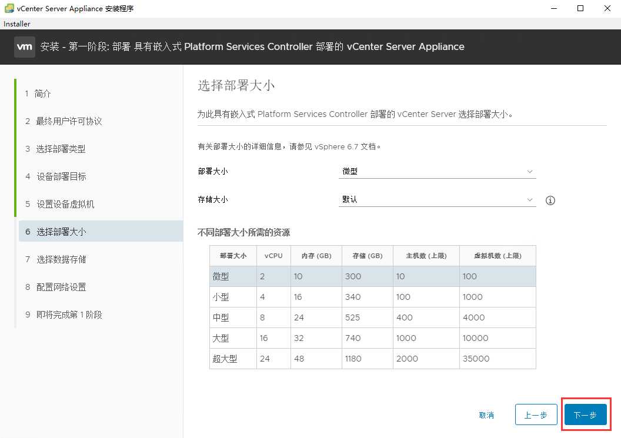Image resolution: width=621 pixels, height=438 pixels.
Task: Click the chevron arrow on the 部署大小 field
Action: pyautogui.click(x=530, y=171)
